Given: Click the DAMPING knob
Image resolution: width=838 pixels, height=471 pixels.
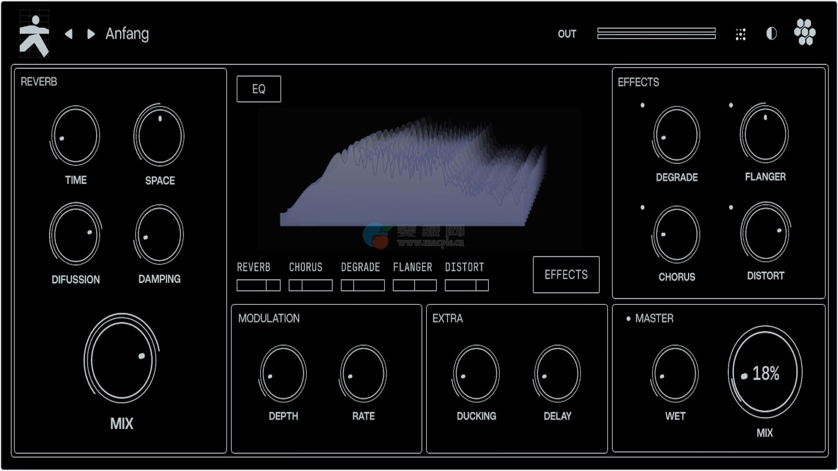Looking at the screenshot, I should click(159, 235).
